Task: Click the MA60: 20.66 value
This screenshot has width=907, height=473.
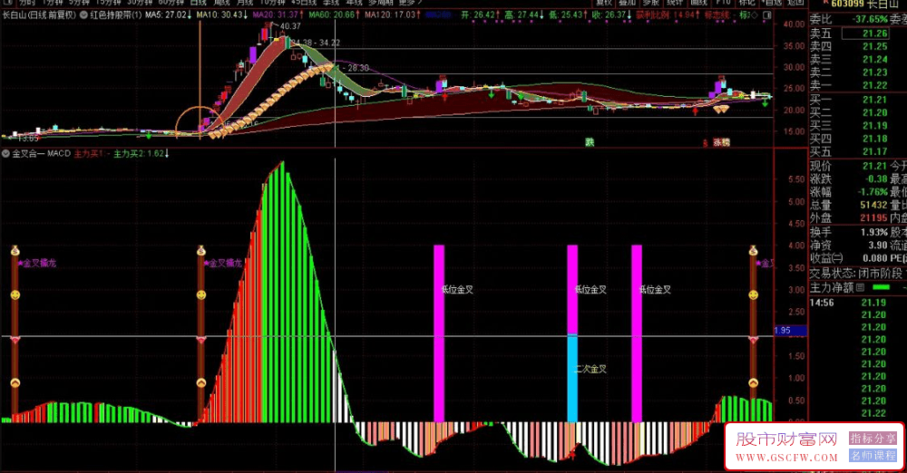Action: 335,15
